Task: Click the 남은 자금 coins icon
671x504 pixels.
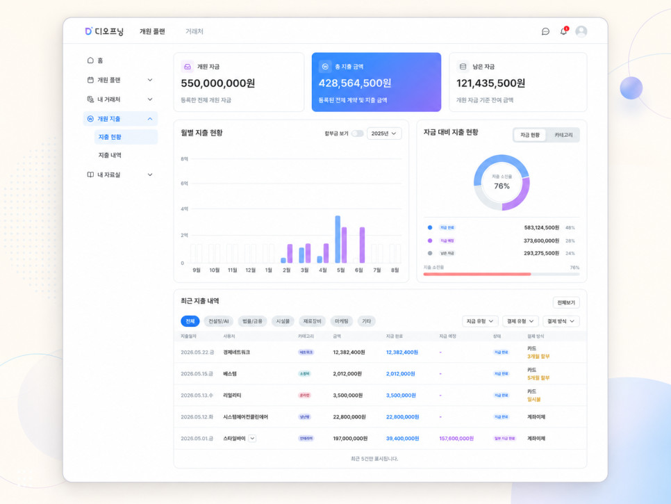Action: pos(463,66)
